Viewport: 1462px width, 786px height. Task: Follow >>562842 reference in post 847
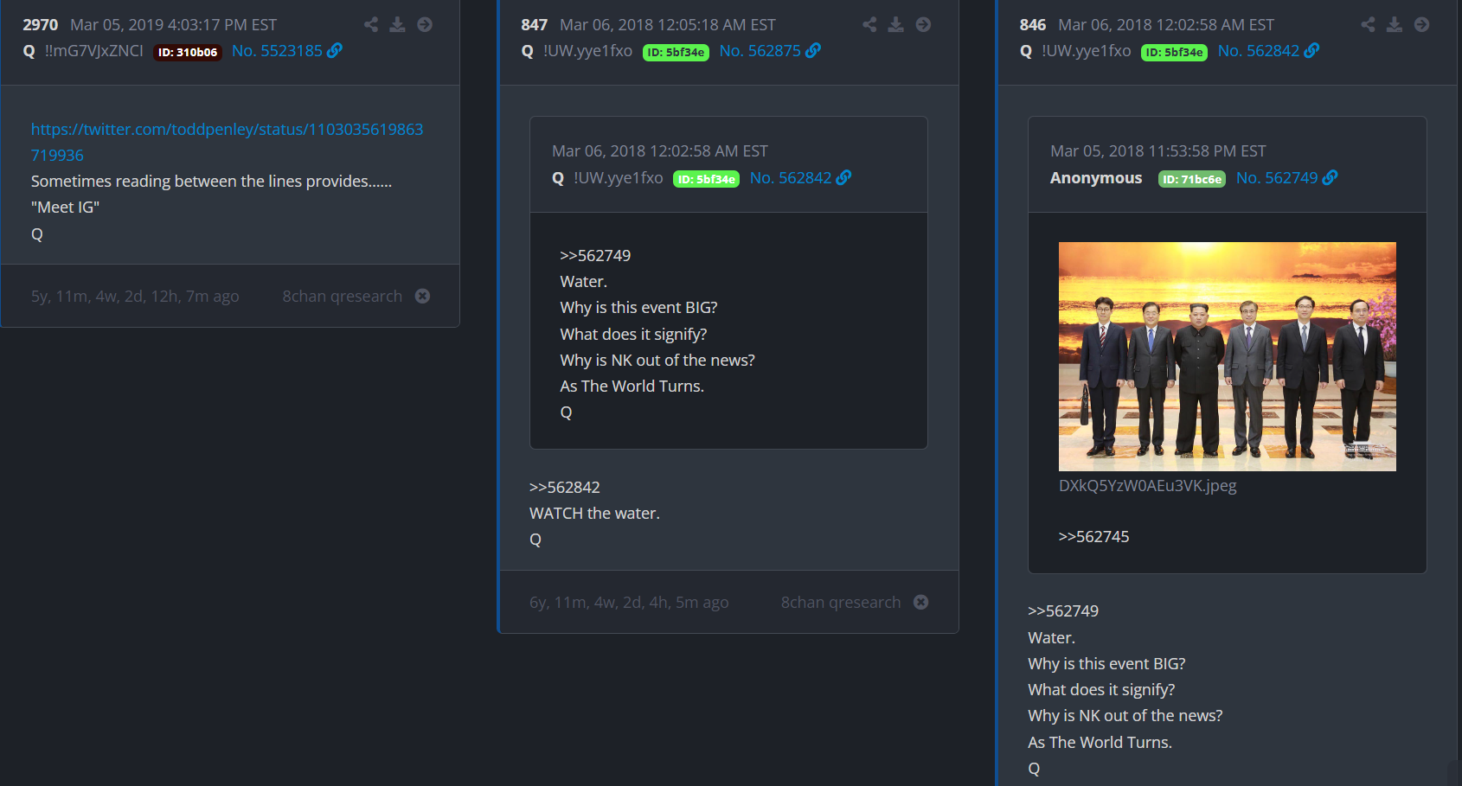pos(564,487)
